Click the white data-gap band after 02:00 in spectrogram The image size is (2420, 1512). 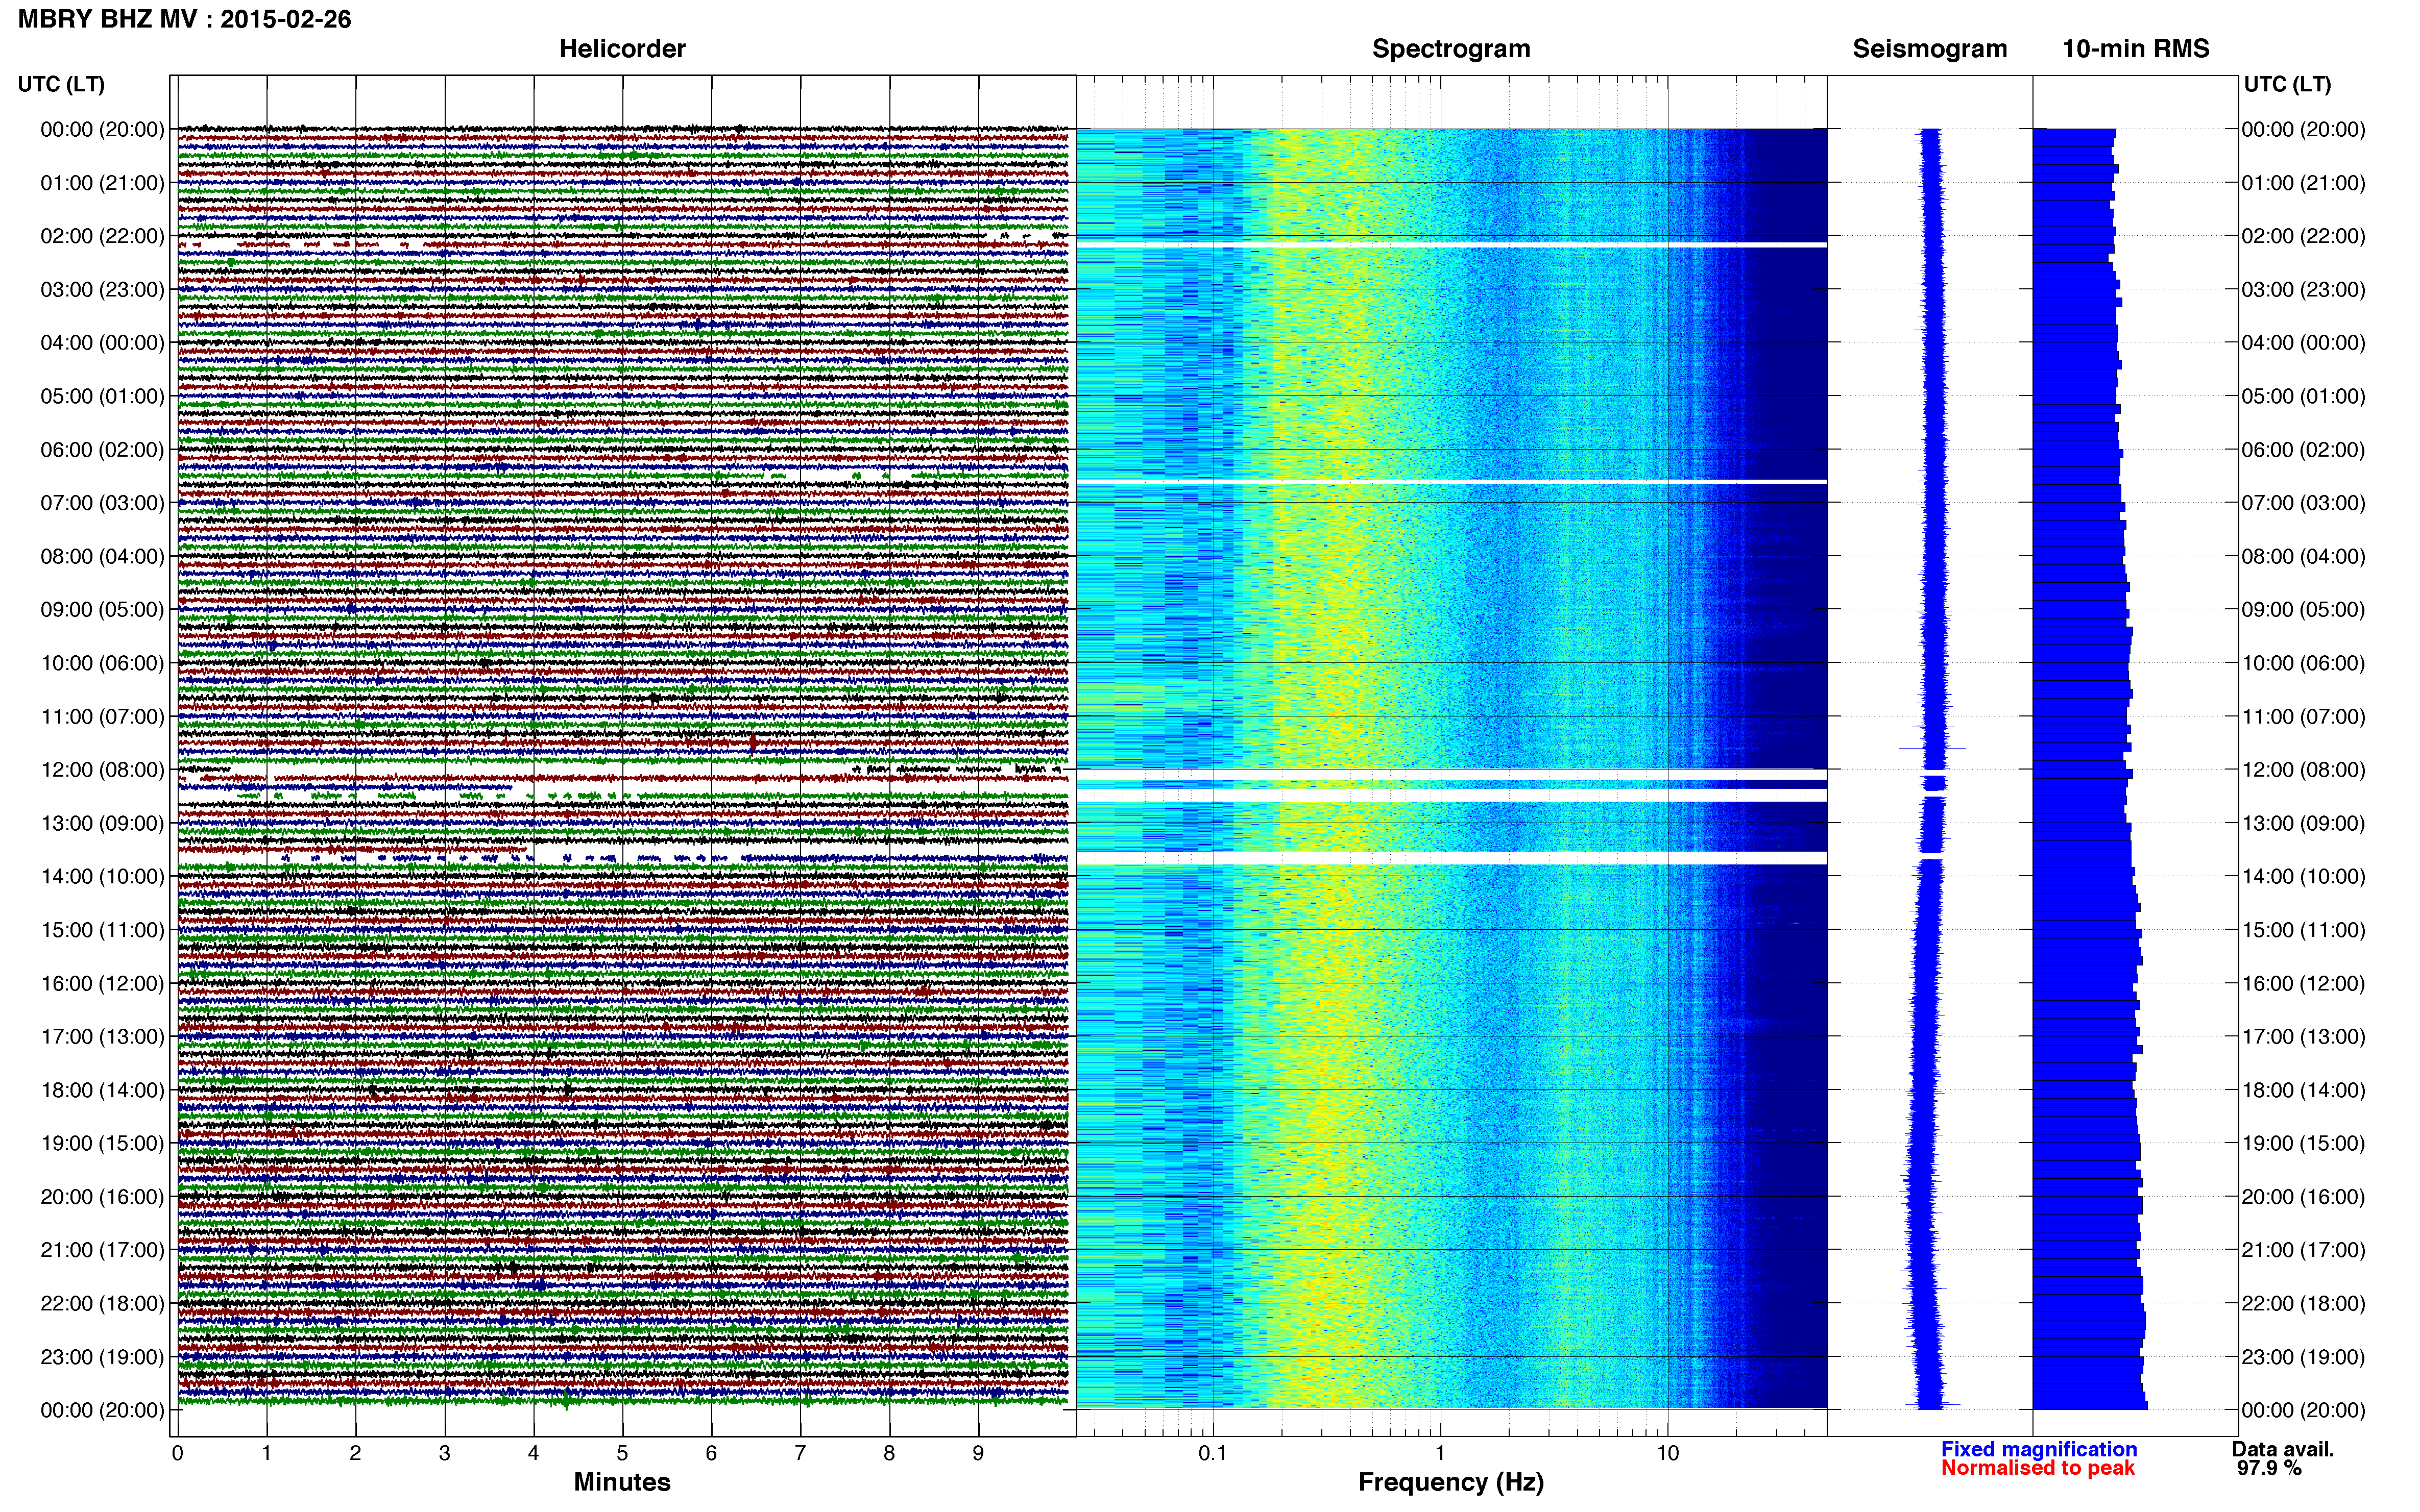click(1451, 245)
